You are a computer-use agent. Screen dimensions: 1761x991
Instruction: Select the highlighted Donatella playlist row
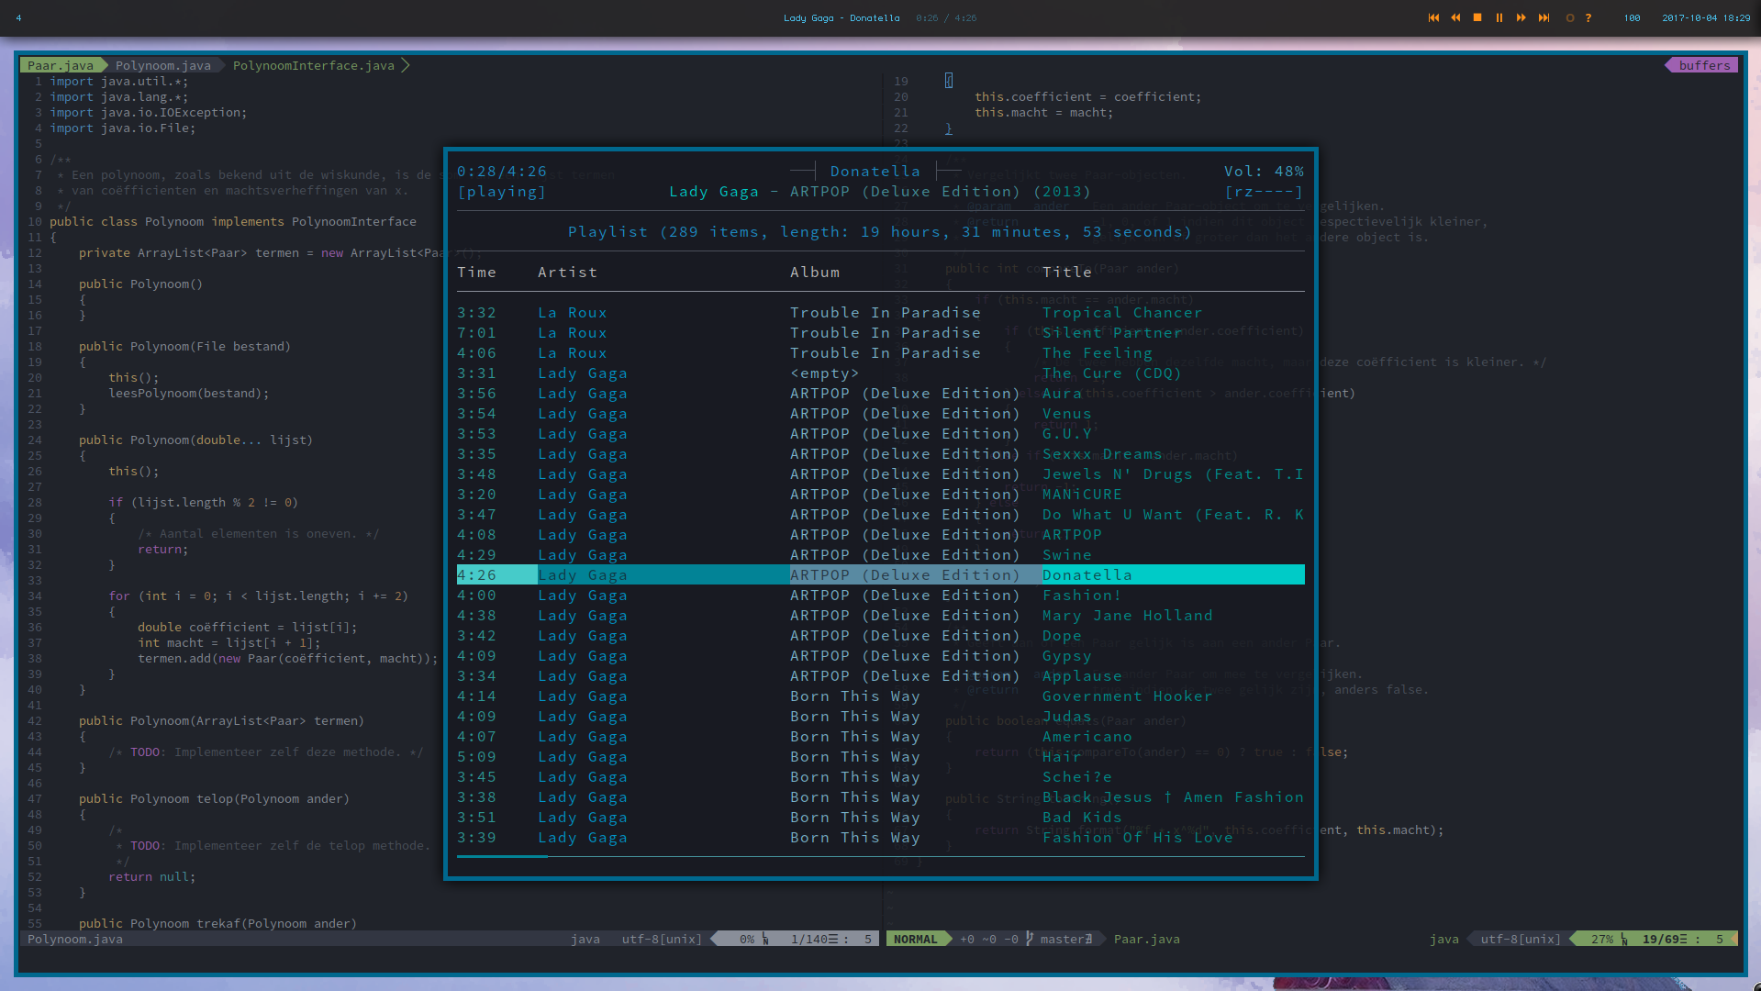pos(880,575)
